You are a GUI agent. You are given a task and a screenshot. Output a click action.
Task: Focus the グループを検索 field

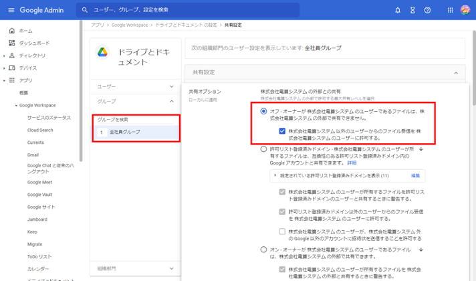pos(135,120)
